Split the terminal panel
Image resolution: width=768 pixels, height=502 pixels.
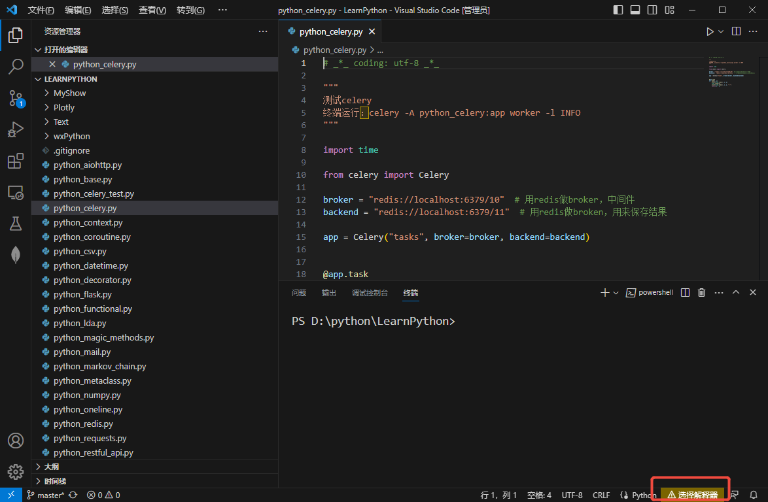(685, 293)
